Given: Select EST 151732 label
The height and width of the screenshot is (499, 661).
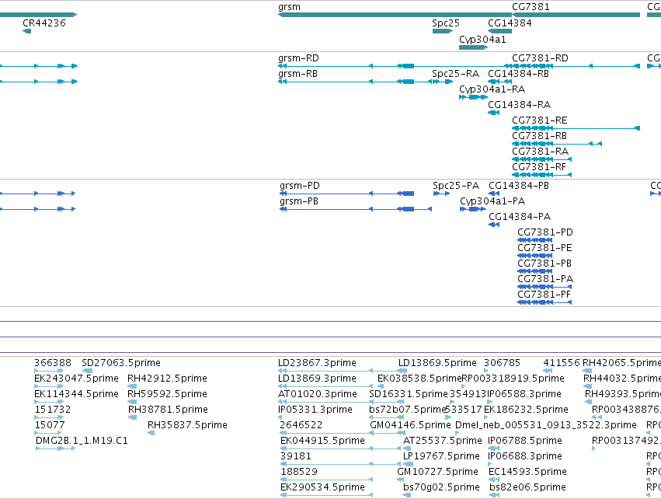Looking at the screenshot, I should [x=53, y=410].
